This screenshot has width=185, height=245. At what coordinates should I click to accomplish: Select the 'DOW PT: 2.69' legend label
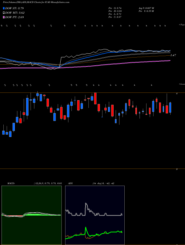point(14,17)
